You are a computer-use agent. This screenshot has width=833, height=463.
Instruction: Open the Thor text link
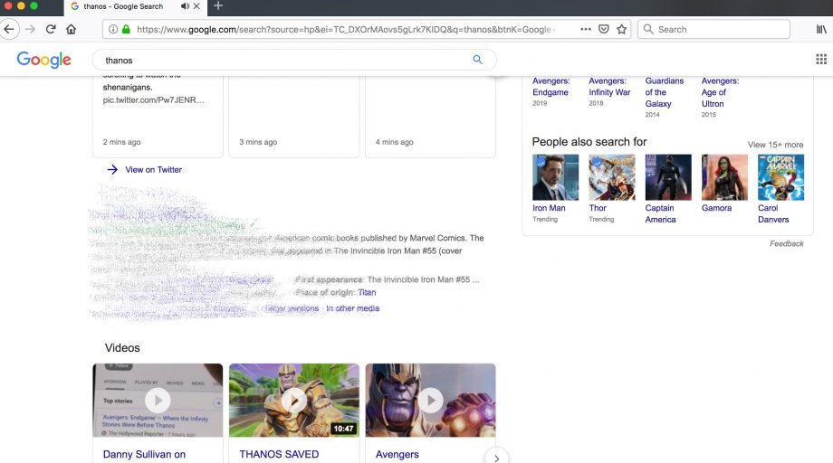[x=597, y=208]
